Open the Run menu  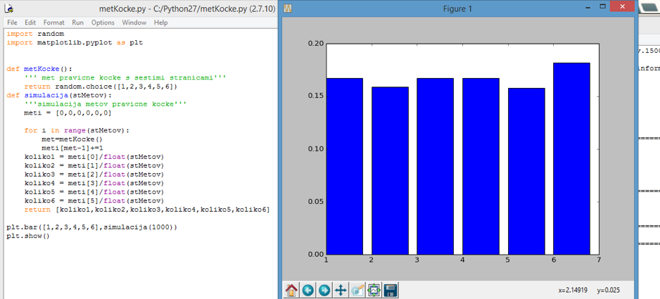point(77,23)
